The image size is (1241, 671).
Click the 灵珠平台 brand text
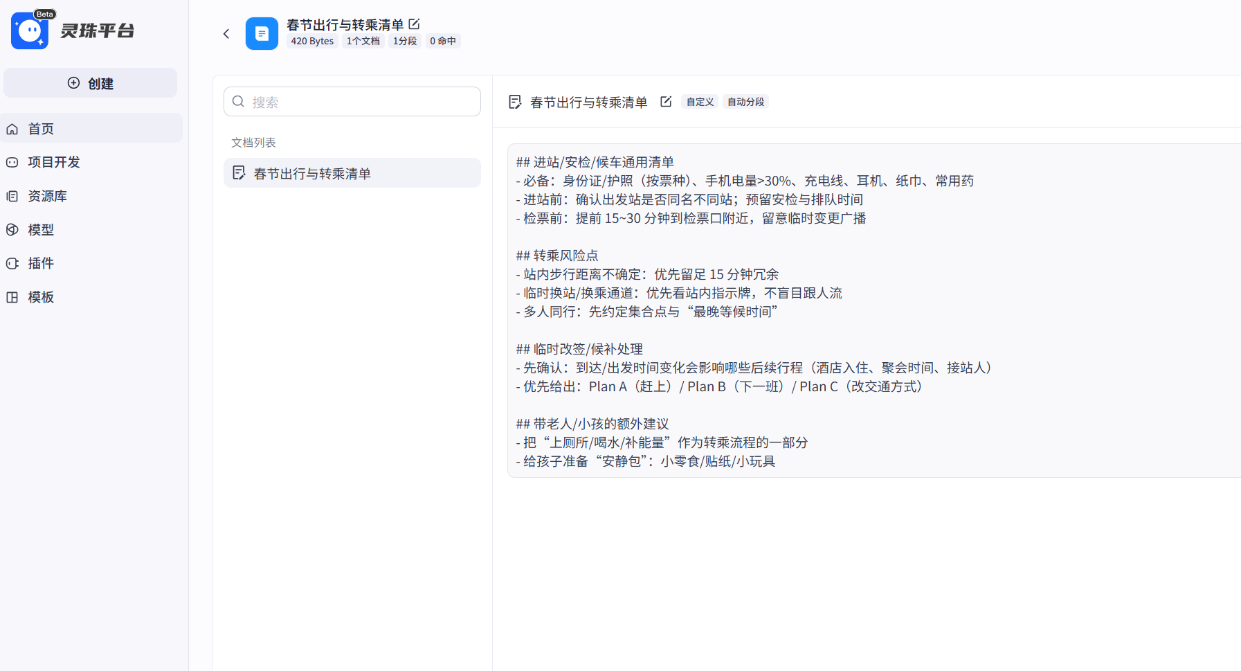point(98,30)
